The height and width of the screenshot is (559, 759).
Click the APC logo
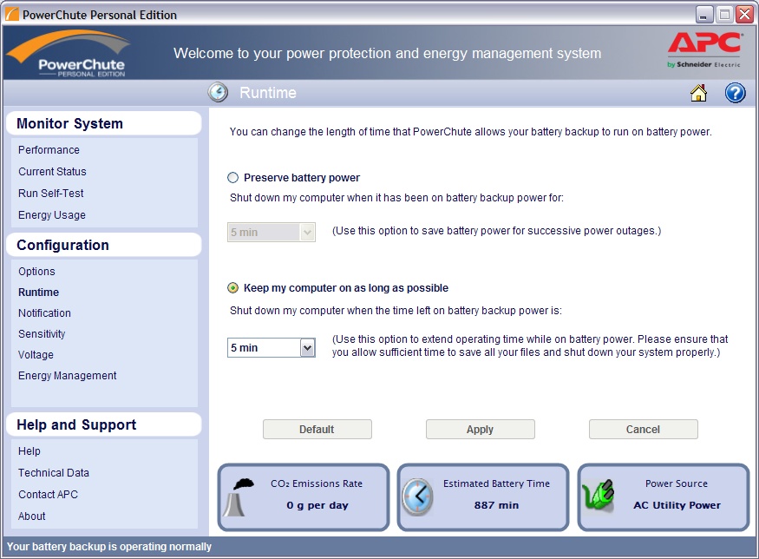pyautogui.click(x=703, y=49)
